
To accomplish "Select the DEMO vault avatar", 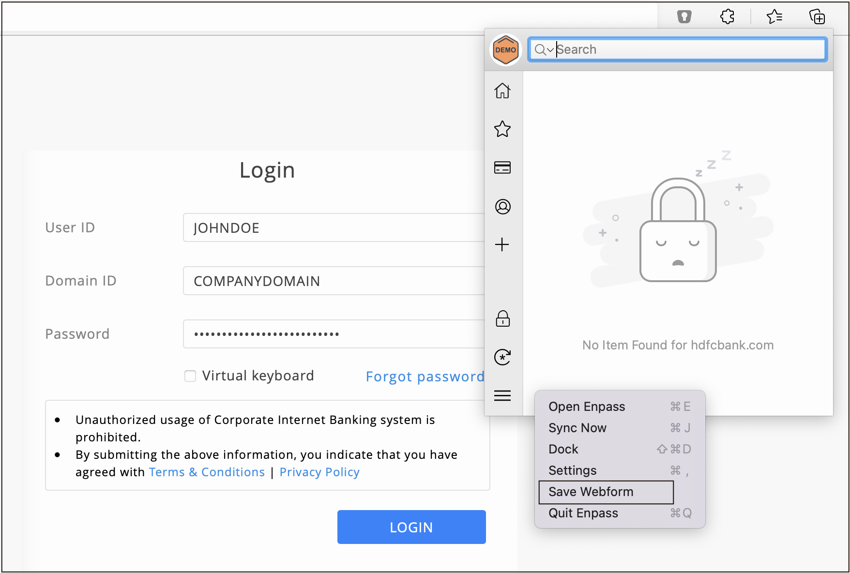I will [505, 50].
